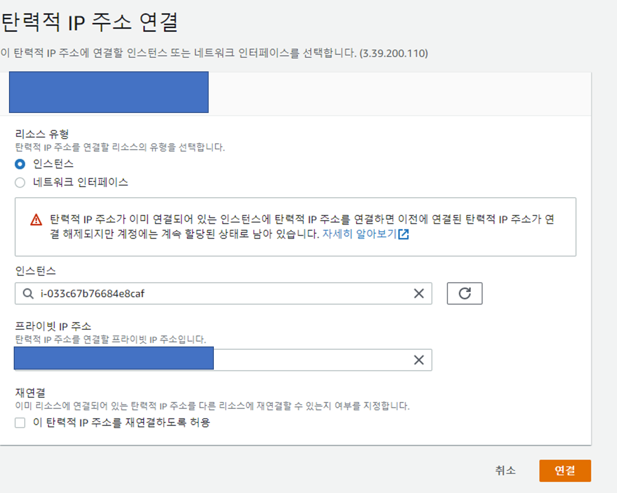Viewport: 617px width, 493px height.
Task: Click the 리소스 유형 label
Action: tap(42, 134)
